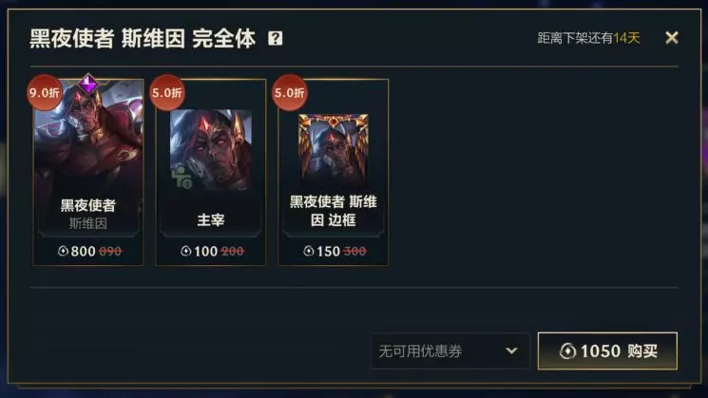708x398 pixels.
Task: Select the 黑夜使者 斯维因 边框 card
Action: [334, 172]
